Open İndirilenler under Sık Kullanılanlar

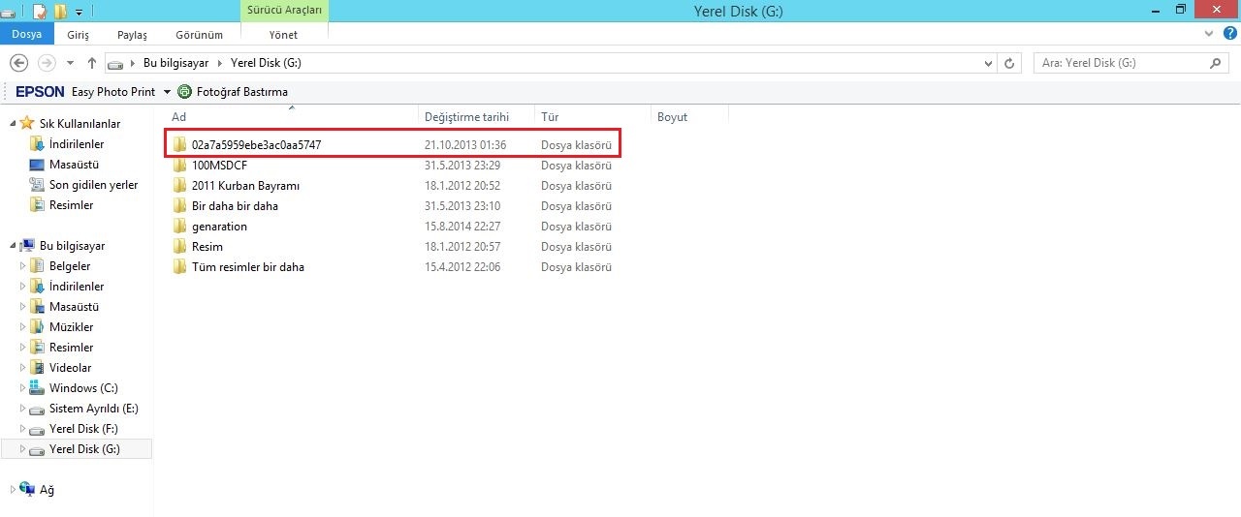point(77,144)
